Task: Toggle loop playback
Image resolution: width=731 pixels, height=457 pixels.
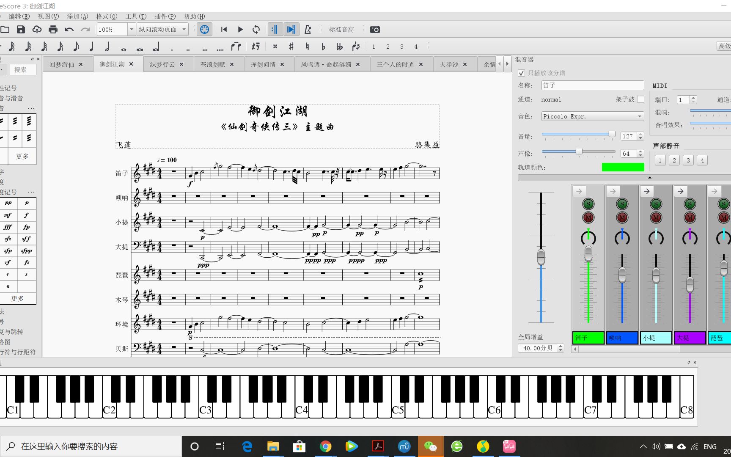Action: (x=256, y=29)
